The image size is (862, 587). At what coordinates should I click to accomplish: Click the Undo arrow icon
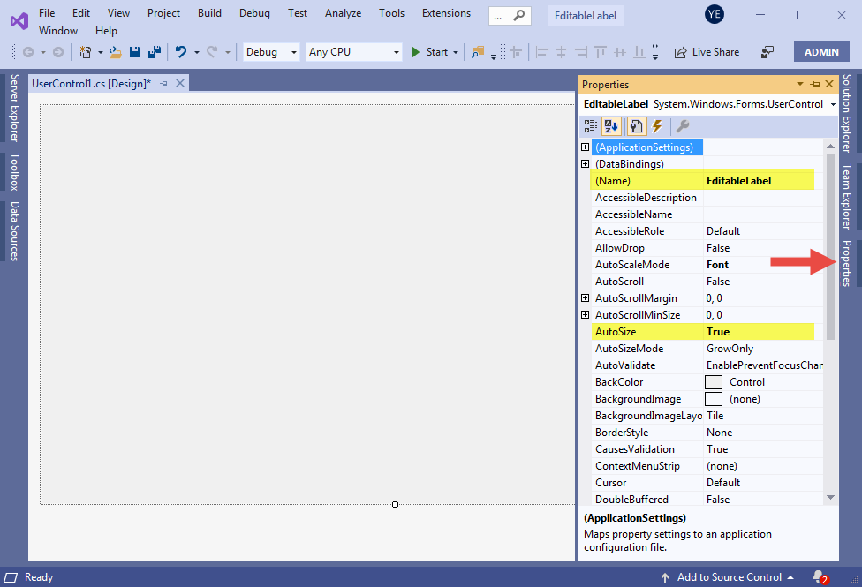point(181,52)
